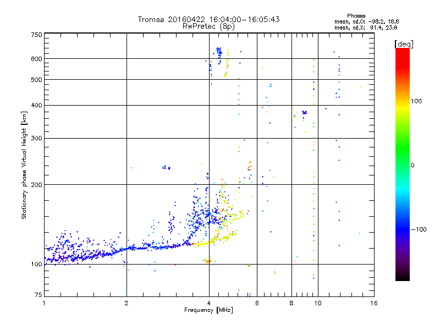440x330 pixels.
Task: Click the '[deg]' colorbar label
Action: pyautogui.click(x=404, y=44)
